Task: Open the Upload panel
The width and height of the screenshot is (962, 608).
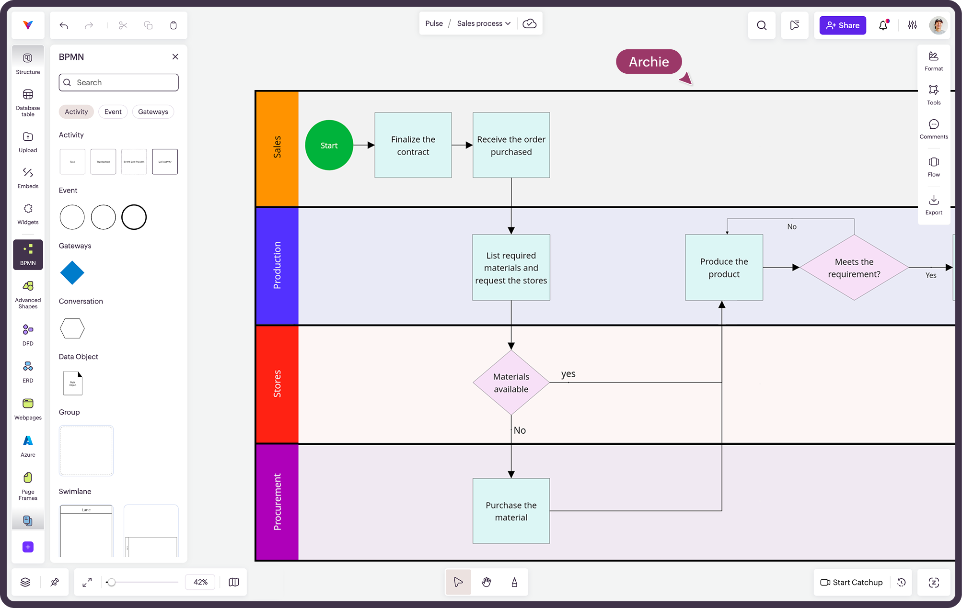Action: [x=28, y=142]
